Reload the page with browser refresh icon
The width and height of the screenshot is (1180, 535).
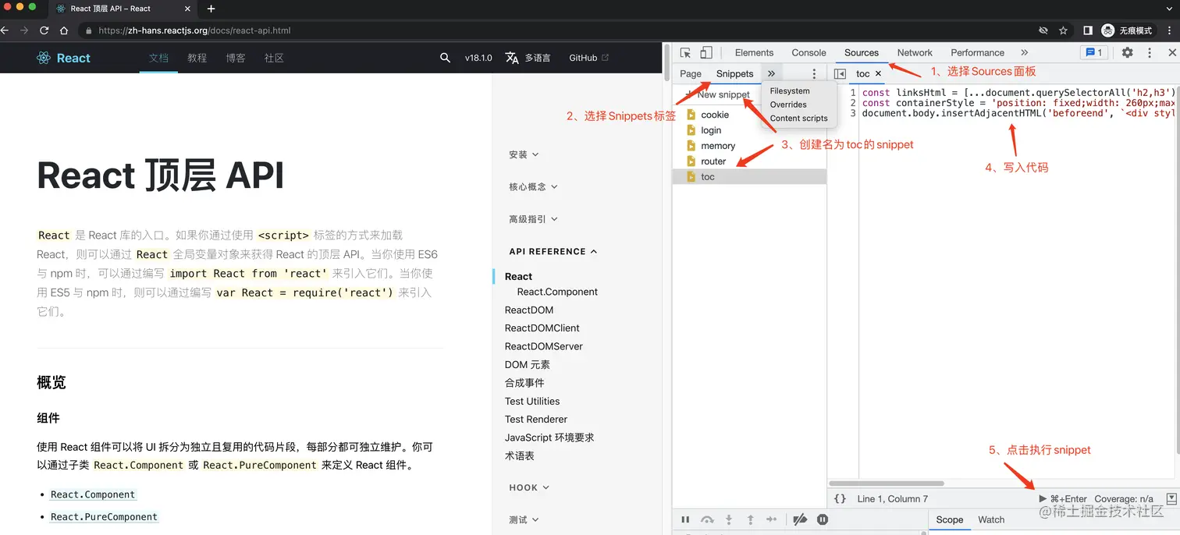tap(44, 30)
